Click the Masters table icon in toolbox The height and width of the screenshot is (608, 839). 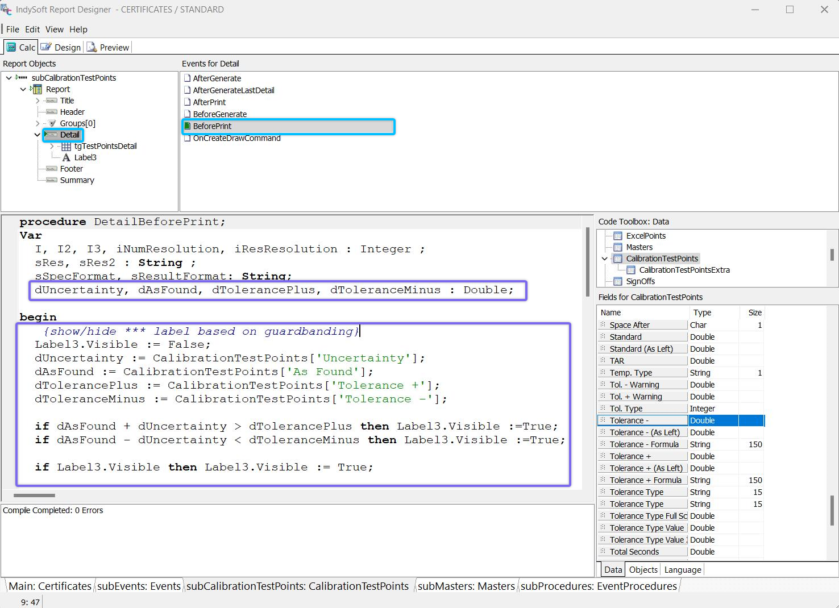(618, 247)
